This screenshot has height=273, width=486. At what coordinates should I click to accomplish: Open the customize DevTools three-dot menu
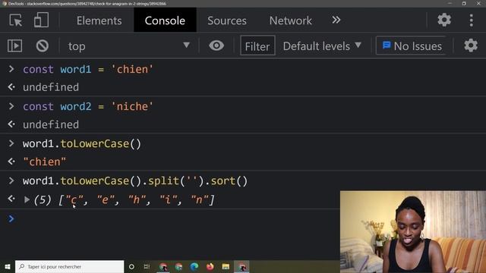point(471,20)
